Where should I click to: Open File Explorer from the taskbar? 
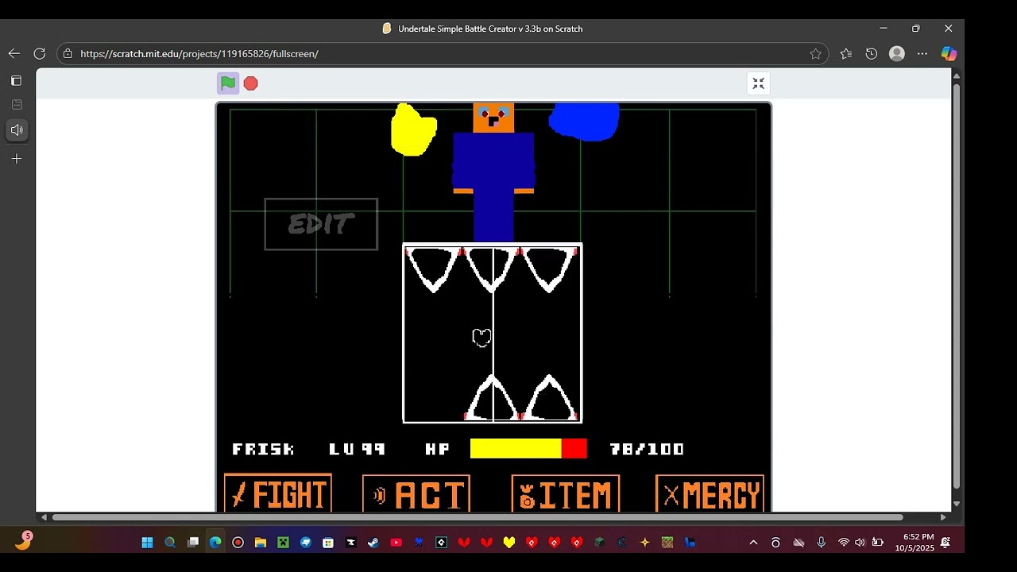pyautogui.click(x=261, y=543)
